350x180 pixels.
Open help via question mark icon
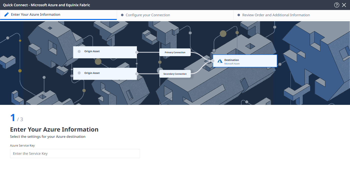(337, 5)
